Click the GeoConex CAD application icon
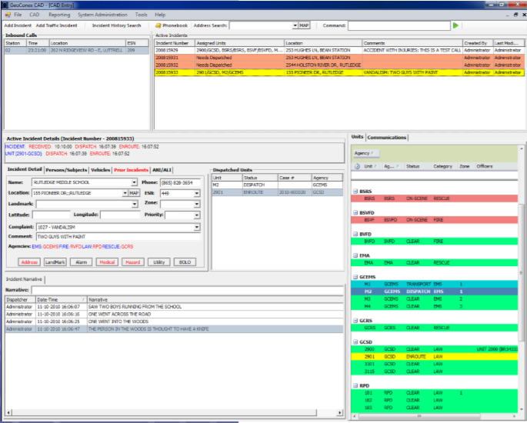This screenshot has height=423, width=527. (6, 5)
